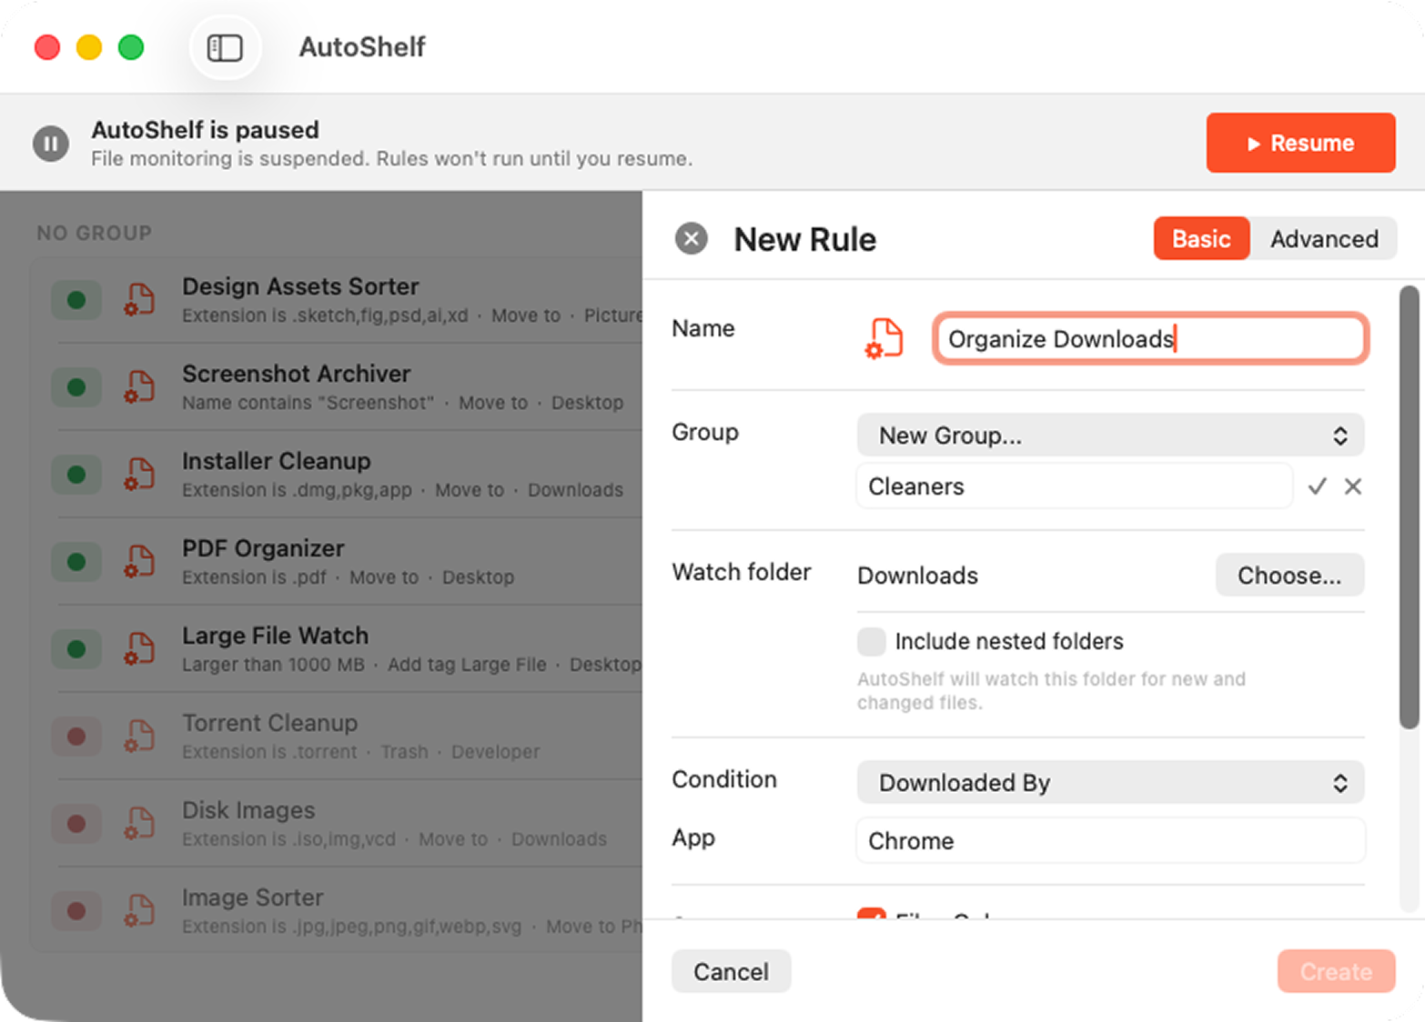Select the Image Sorter rule name
This screenshot has width=1425, height=1022.
point(252,897)
